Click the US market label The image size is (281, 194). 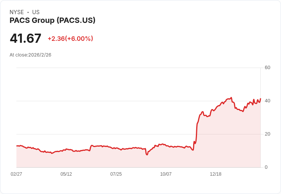[36, 12]
